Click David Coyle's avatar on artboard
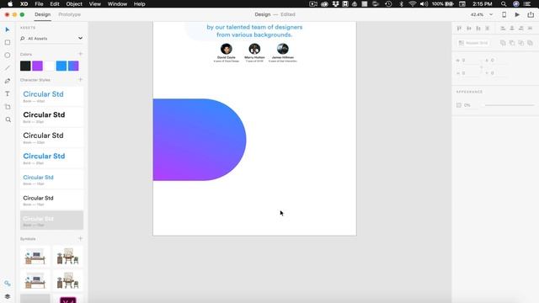 (227, 49)
